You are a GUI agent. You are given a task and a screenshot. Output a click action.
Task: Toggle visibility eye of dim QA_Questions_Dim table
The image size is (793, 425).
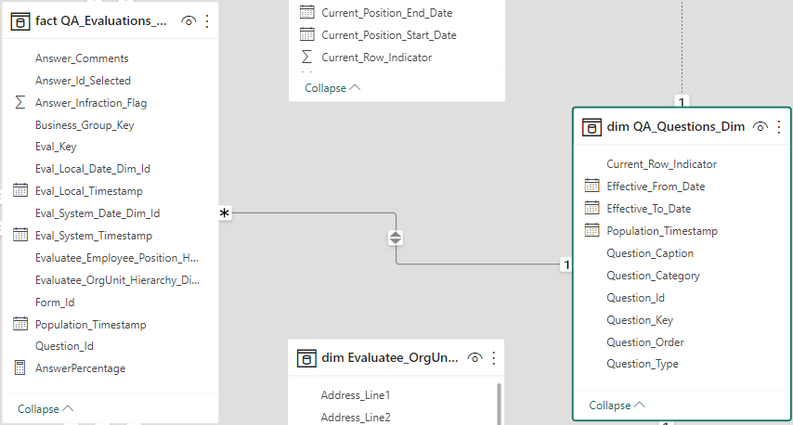(x=760, y=127)
